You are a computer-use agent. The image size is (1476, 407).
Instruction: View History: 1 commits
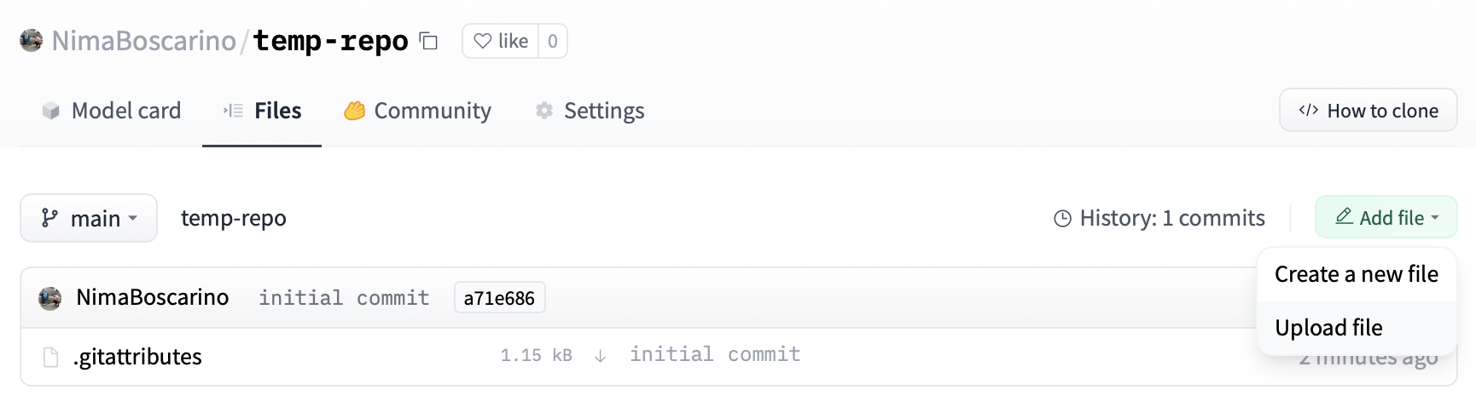[1159, 219]
